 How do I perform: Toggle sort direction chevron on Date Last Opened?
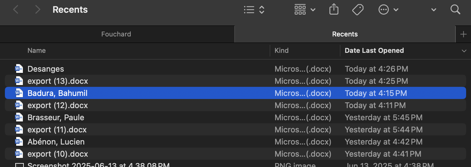pyautogui.click(x=464, y=51)
